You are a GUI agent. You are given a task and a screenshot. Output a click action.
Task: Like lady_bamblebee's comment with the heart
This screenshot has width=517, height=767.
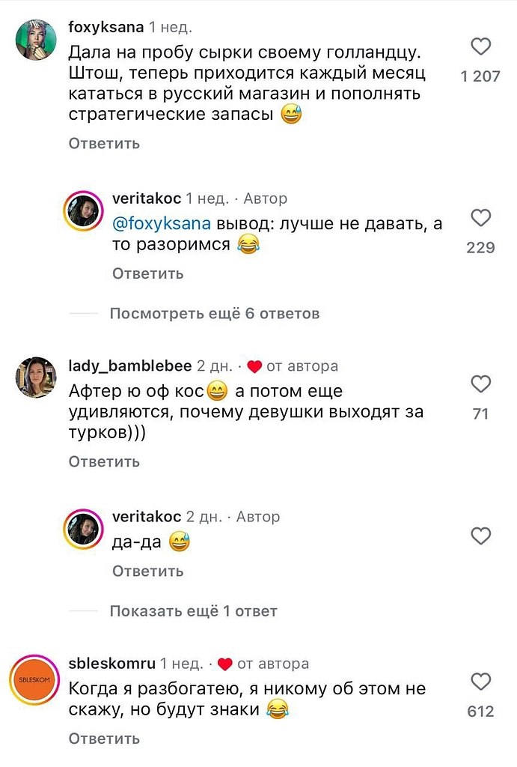pyautogui.click(x=481, y=384)
